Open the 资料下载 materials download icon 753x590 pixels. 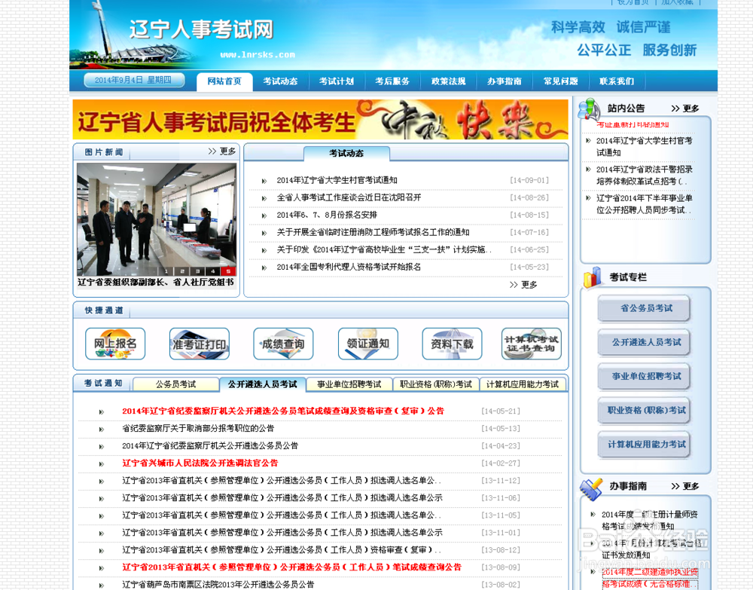click(x=452, y=344)
